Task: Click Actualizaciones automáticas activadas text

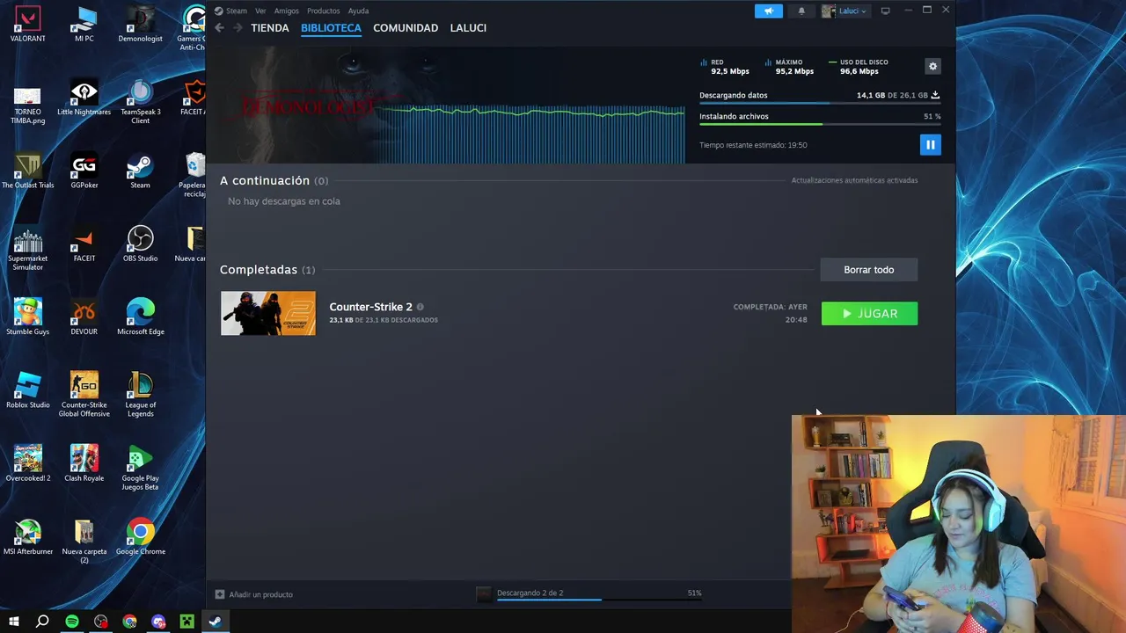Action: [854, 180]
